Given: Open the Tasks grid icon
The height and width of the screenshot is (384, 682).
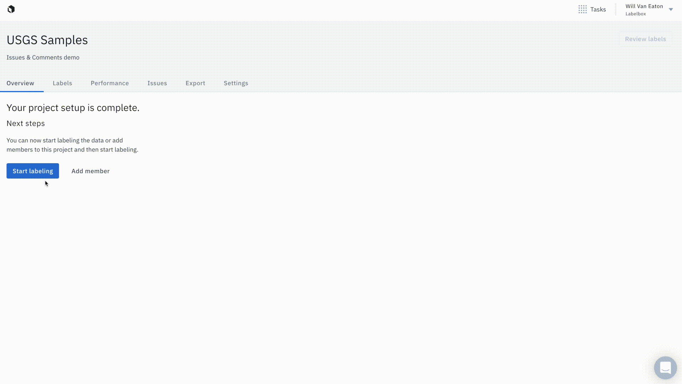Looking at the screenshot, I should [583, 10].
